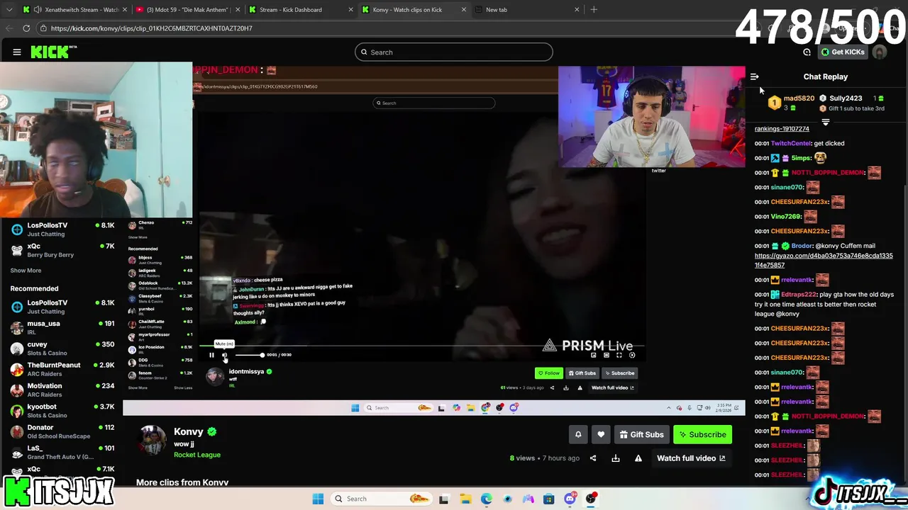Image resolution: width=908 pixels, height=510 pixels.
Task: Click Konvy's Watch full video button
Action: (691, 458)
